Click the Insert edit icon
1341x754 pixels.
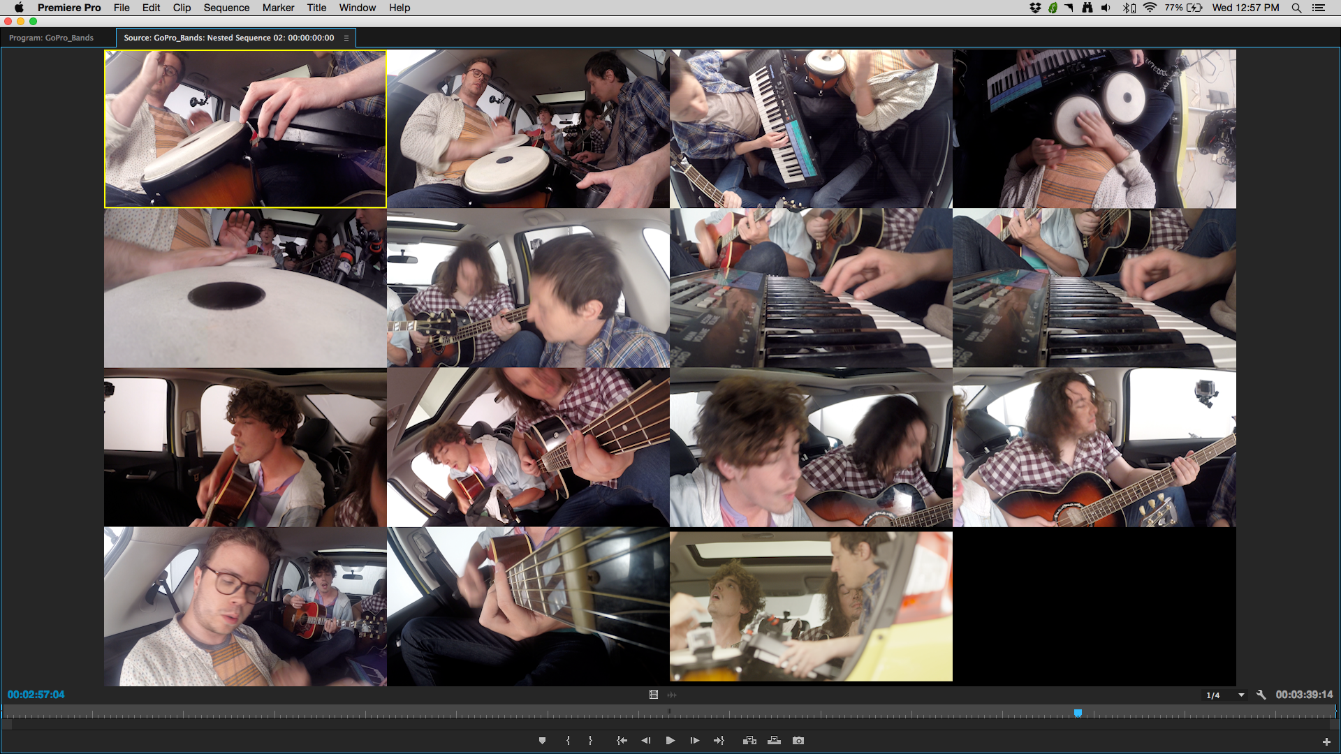pyautogui.click(x=749, y=741)
